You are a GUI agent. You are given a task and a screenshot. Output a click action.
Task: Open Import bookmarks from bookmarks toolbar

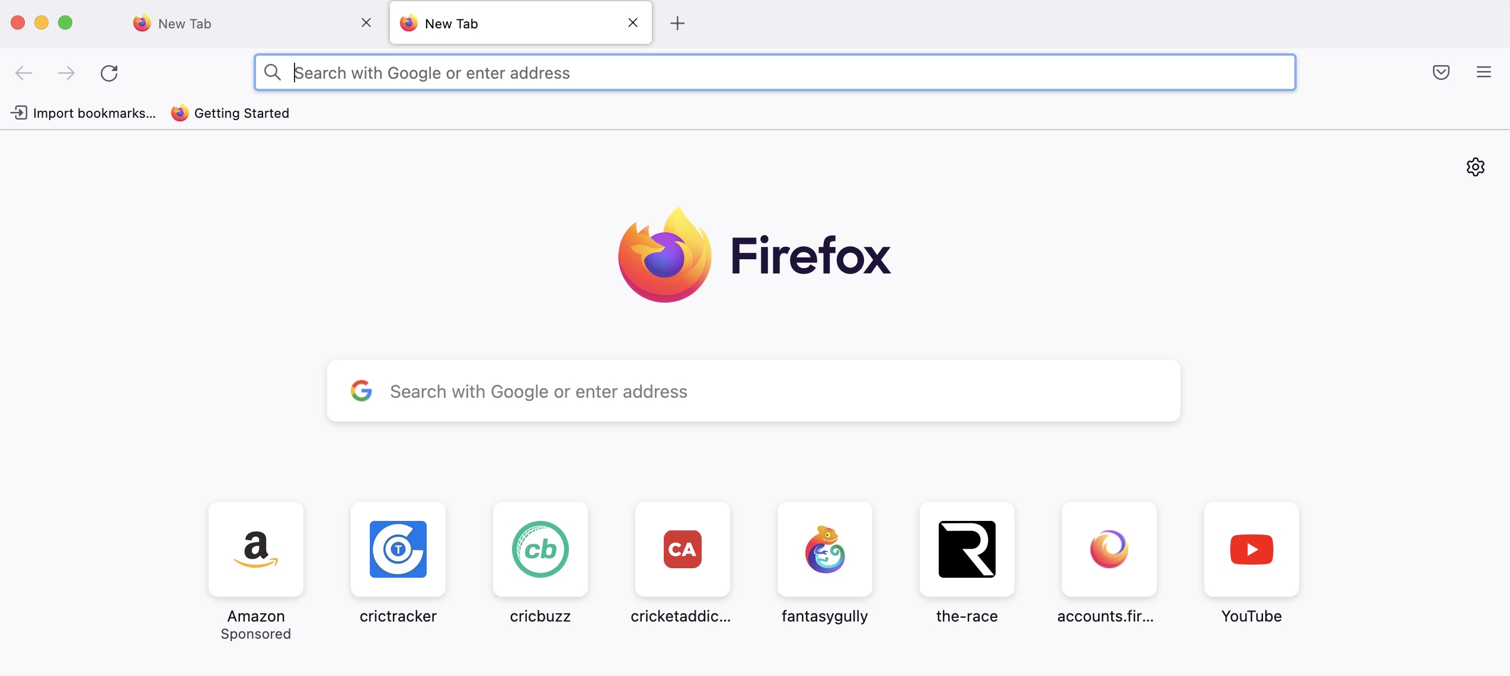pyautogui.click(x=84, y=112)
